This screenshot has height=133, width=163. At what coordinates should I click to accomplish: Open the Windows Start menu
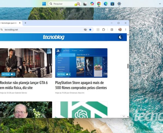pyautogui.click(x=44, y=4)
